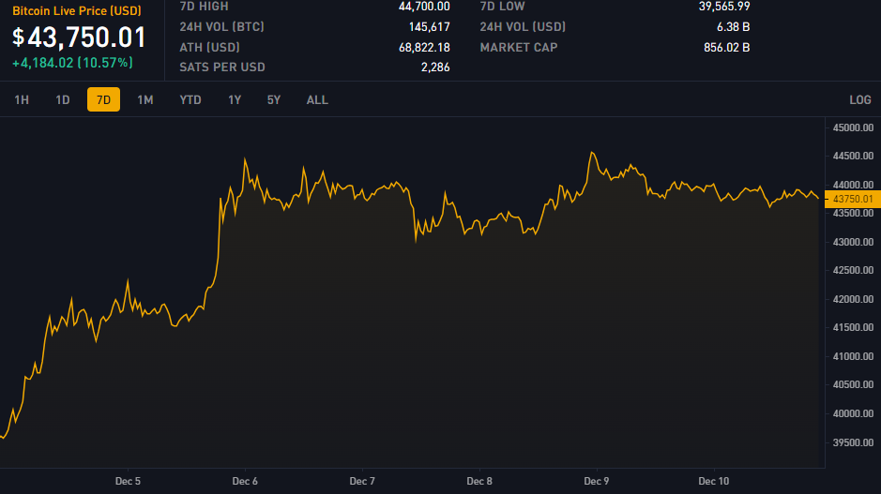The height and width of the screenshot is (494, 881).
Task: Click the large $43,750.01 price
Action: [80, 37]
